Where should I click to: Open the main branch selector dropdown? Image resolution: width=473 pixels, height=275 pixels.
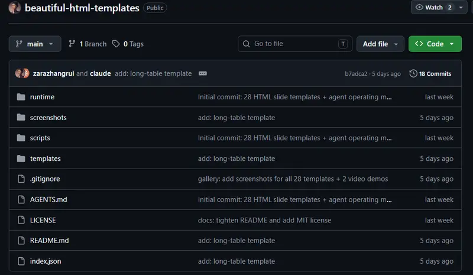click(35, 44)
